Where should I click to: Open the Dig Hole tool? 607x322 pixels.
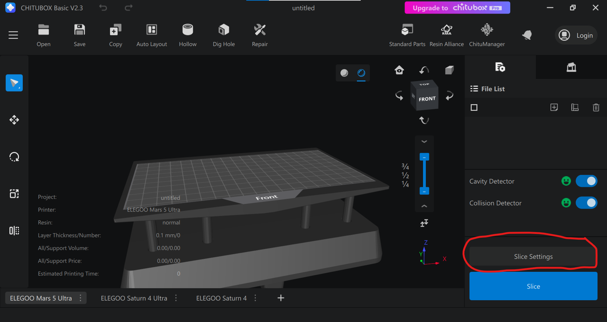(224, 30)
